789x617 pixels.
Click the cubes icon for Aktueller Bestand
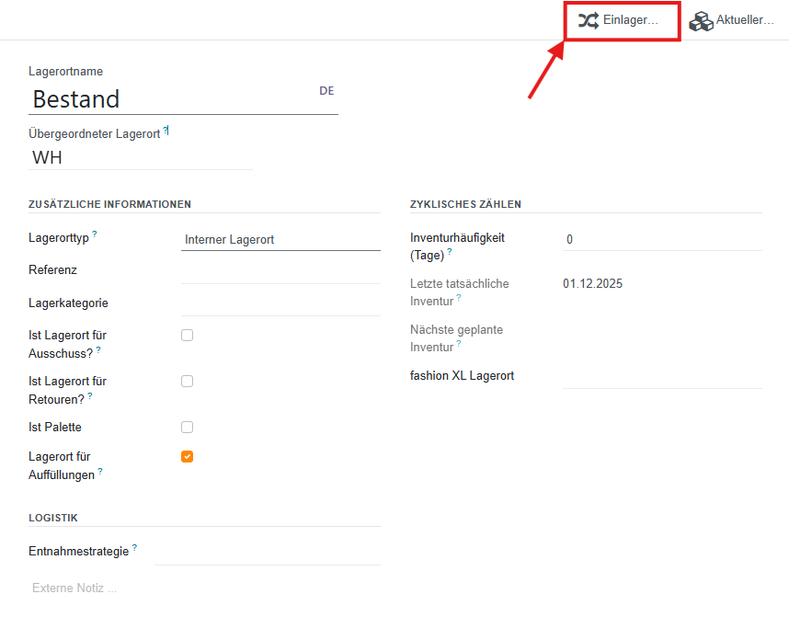tap(702, 20)
